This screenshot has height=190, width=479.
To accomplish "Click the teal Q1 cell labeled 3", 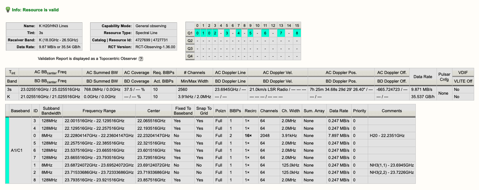I will click(x=227, y=33).
